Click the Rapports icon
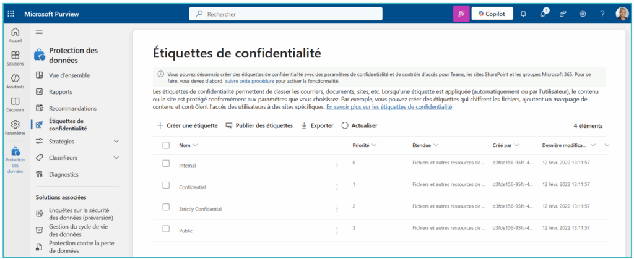The image size is (634, 259). tap(39, 92)
